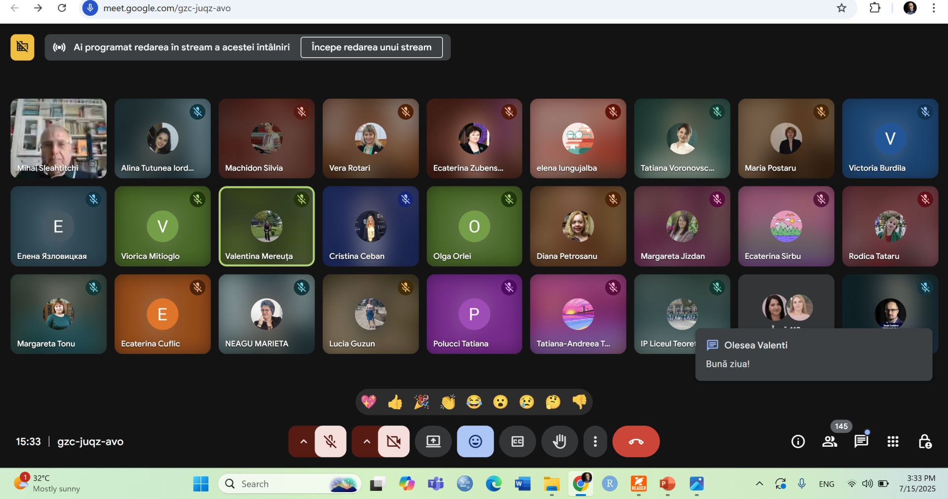Open the meeting details info icon

(798, 441)
